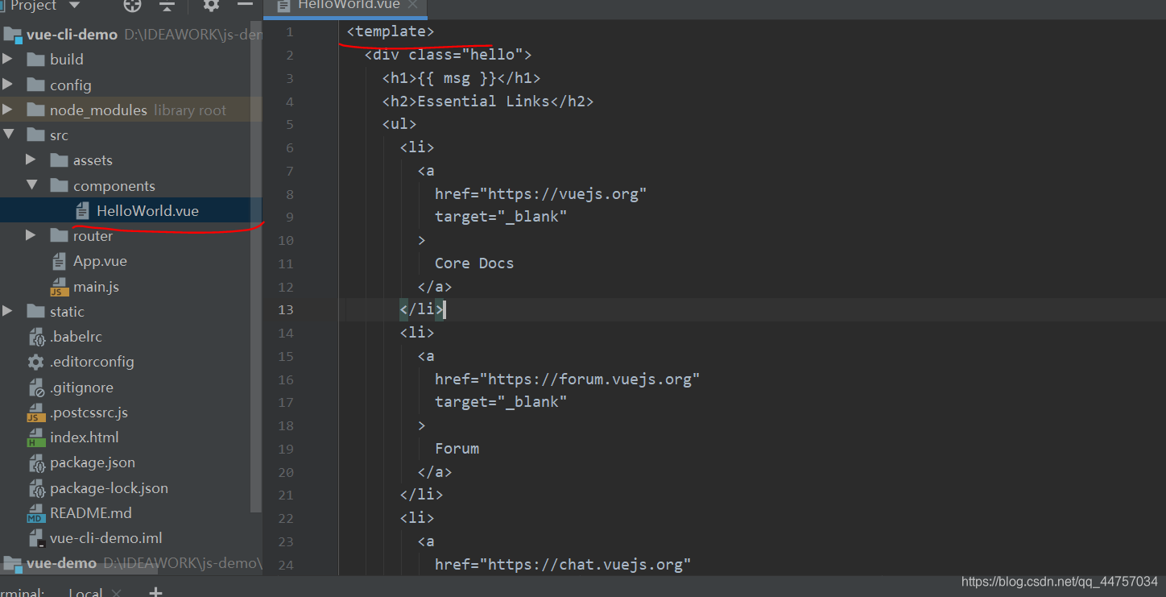Select the static folder icon
The image size is (1166, 597).
click(35, 311)
